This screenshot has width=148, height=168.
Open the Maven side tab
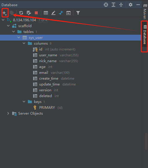tap(145, 12)
